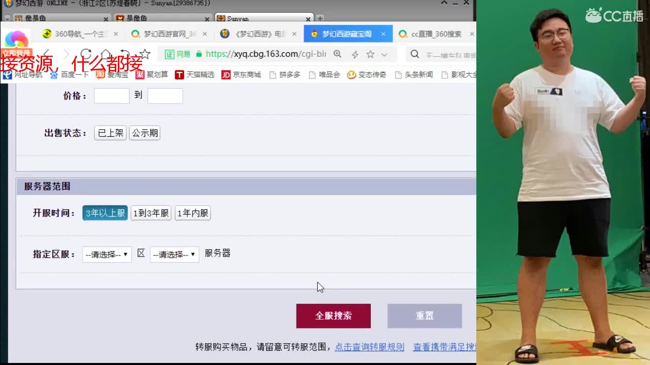This screenshot has width=650, height=365.
Task: Click the 重置 reset button
Action: (x=425, y=316)
